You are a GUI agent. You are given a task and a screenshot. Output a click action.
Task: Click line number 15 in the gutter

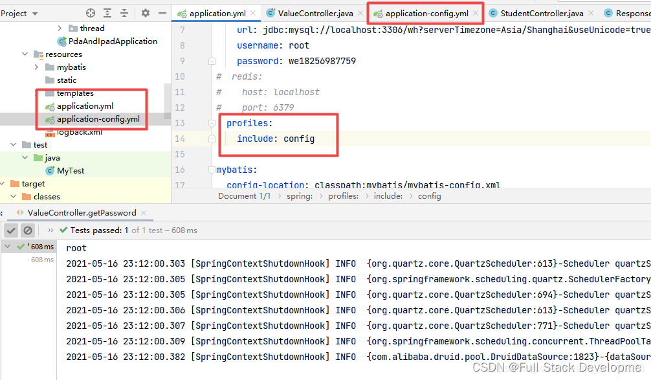pyautogui.click(x=179, y=154)
